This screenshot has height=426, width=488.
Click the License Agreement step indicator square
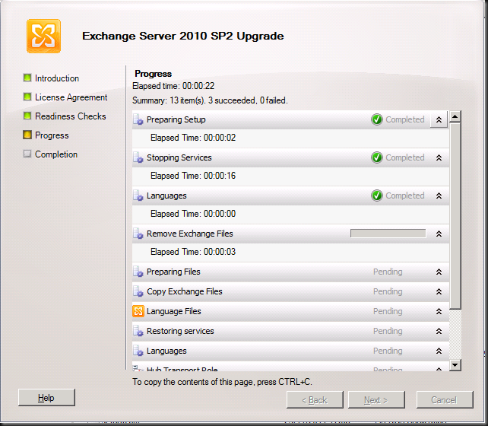coord(27,97)
